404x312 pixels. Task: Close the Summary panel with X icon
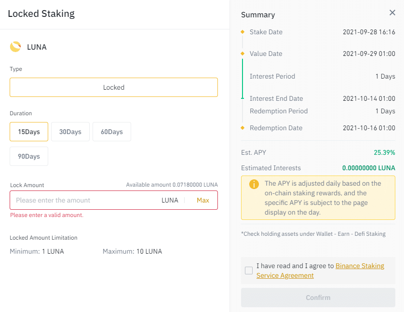click(392, 13)
